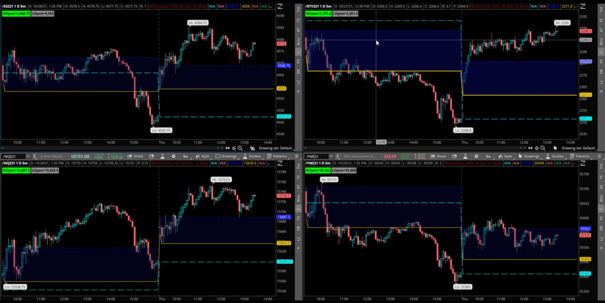Screen dimensions: 605x303
Task: Open Patterns menu in /YMZ21 toolbar
Action: pos(580,156)
